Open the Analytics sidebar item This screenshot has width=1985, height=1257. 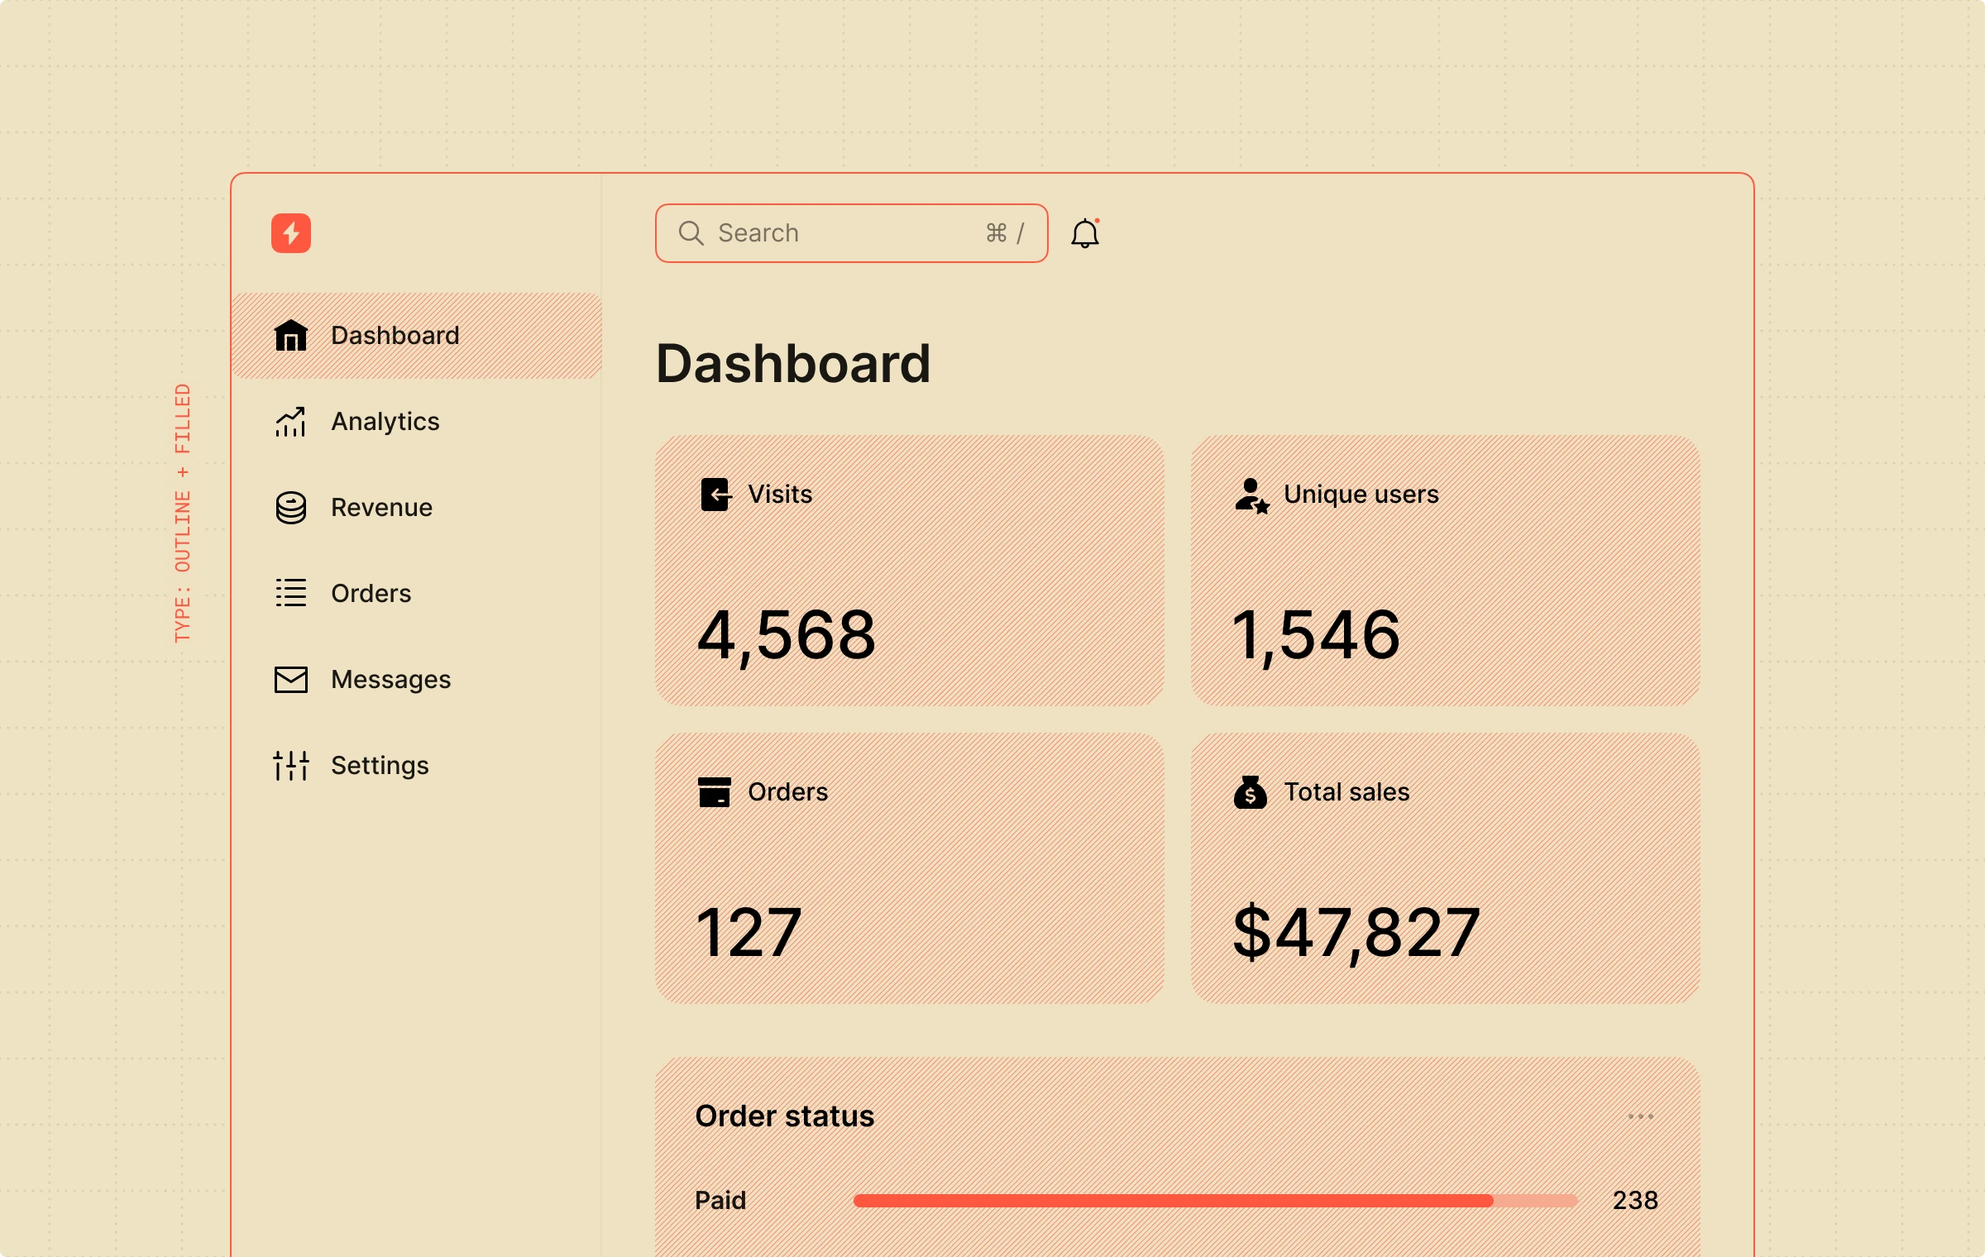click(417, 422)
